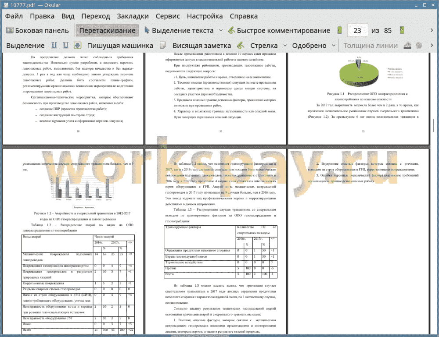Click 'Взрыв газовоздушной смеси' table row
The width and height of the screenshot is (439, 337).
(221, 256)
